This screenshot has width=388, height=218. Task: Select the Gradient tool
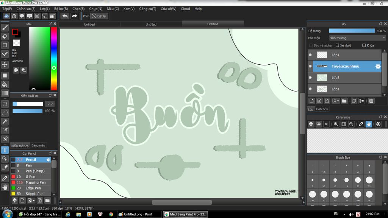[5, 93]
